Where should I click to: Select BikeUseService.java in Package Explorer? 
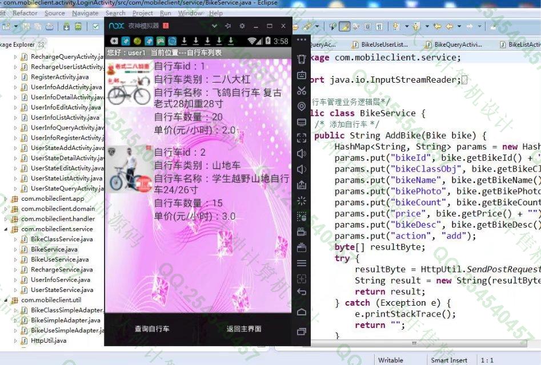point(59,259)
